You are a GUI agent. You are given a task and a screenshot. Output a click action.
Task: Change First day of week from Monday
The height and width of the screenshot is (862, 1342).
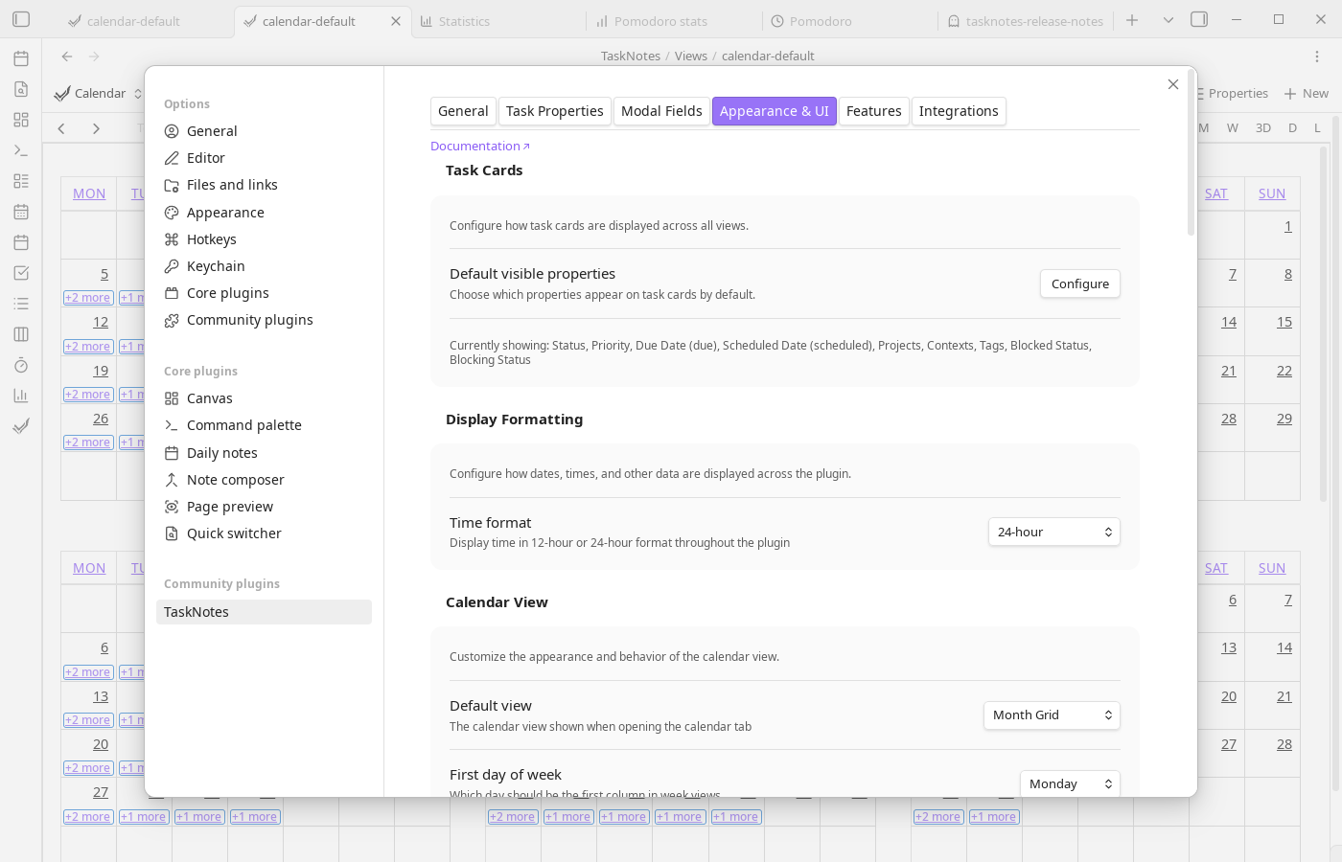coord(1070,783)
